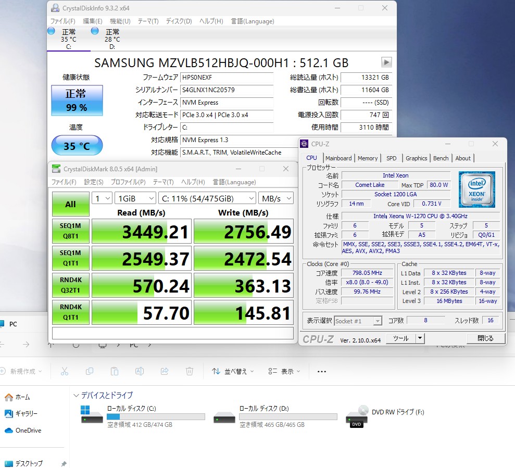Click the 正常 99% health status button
The width and height of the screenshot is (515, 468).
point(77,100)
